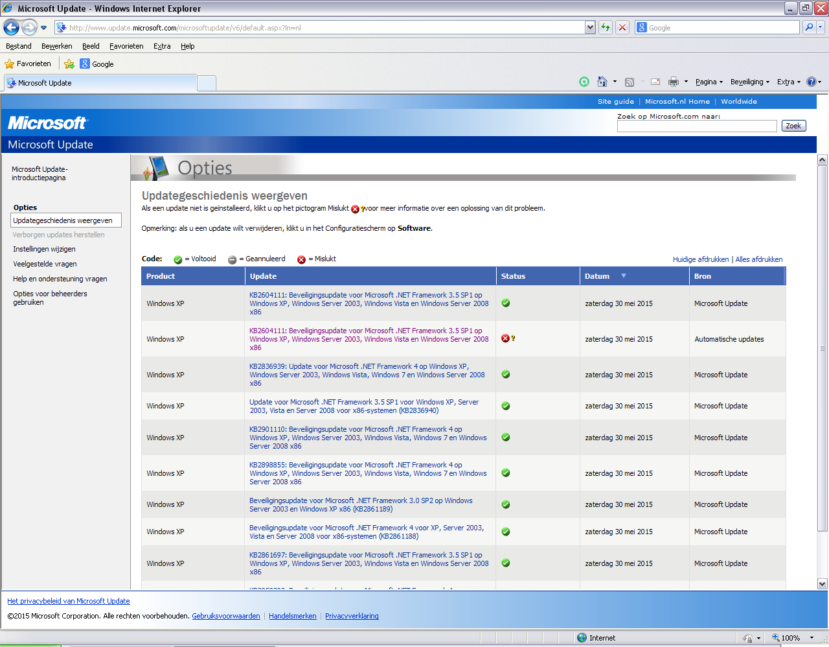
Task: Click the Worldwide link
Action: [739, 101]
